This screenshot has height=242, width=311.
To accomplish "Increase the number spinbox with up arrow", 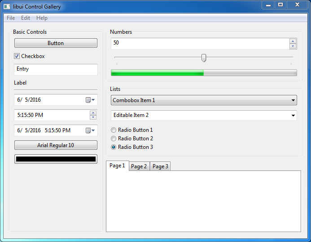I will coord(293,41).
